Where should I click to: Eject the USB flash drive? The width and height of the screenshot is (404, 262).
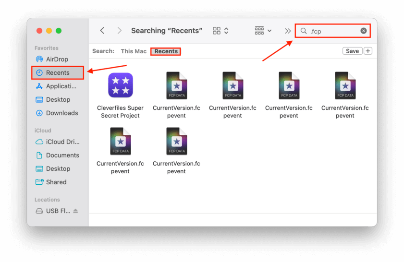pos(75,211)
